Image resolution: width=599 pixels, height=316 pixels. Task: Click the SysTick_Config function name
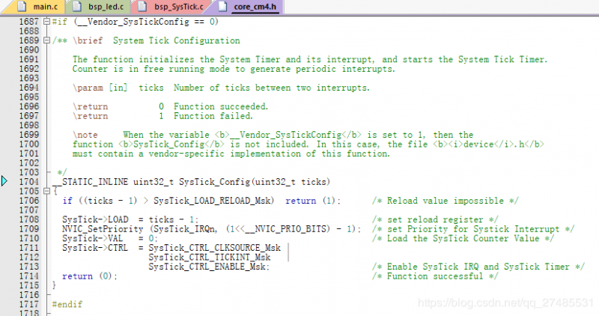point(214,182)
